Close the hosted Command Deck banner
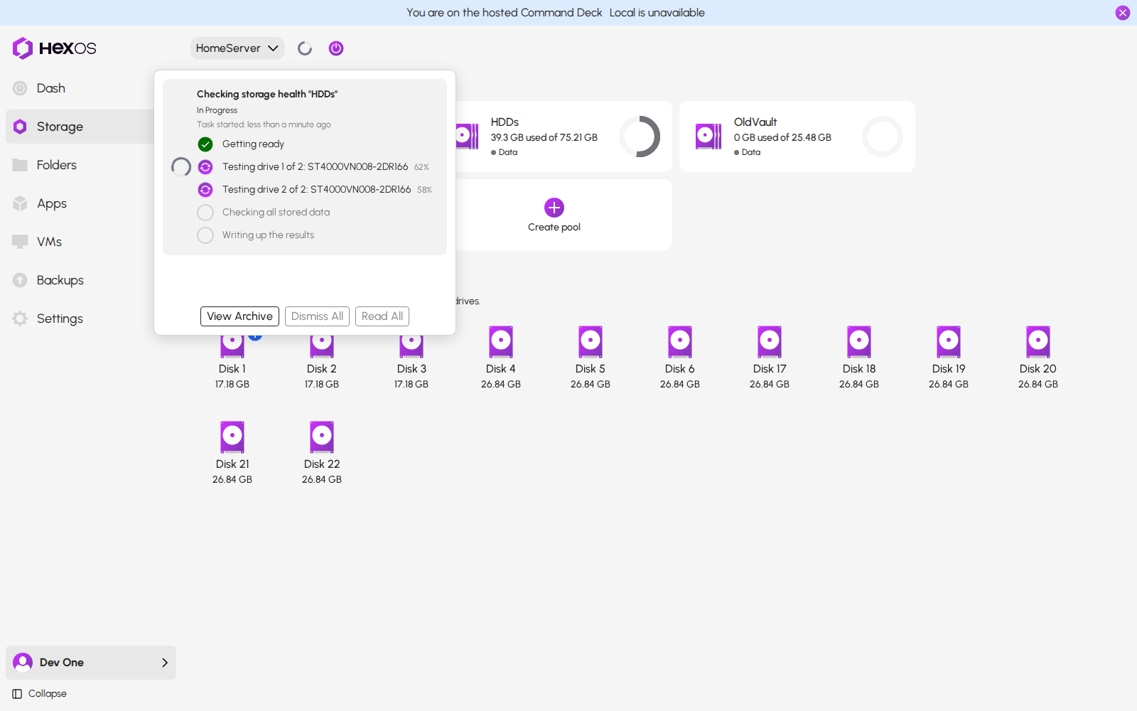The image size is (1137, 711). (x=1123, y=13)
